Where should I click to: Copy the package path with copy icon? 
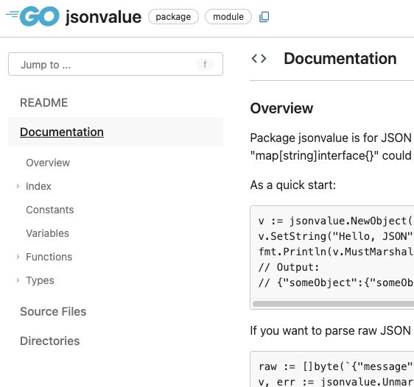pyautogui.click(x=264, y=17)
